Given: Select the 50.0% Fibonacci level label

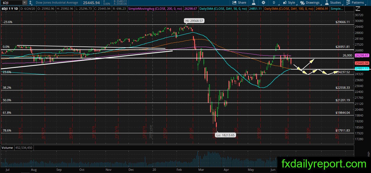Looking at the screenshot, I should coord(7,100).
